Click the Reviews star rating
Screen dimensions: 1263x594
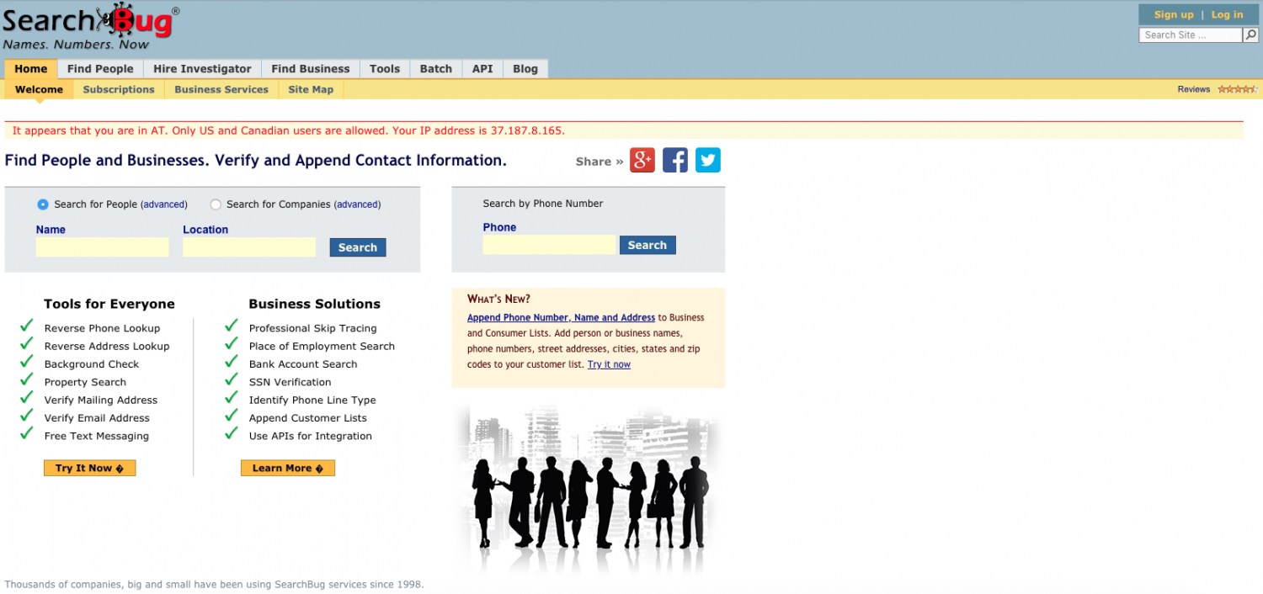[1238, 89]
